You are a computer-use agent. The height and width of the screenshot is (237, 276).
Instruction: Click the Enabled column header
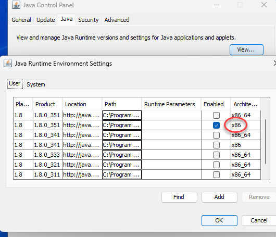pos(216,104)
